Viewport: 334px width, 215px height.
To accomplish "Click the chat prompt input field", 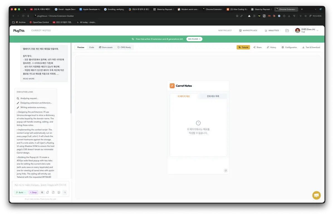I will tap(40, 185).
